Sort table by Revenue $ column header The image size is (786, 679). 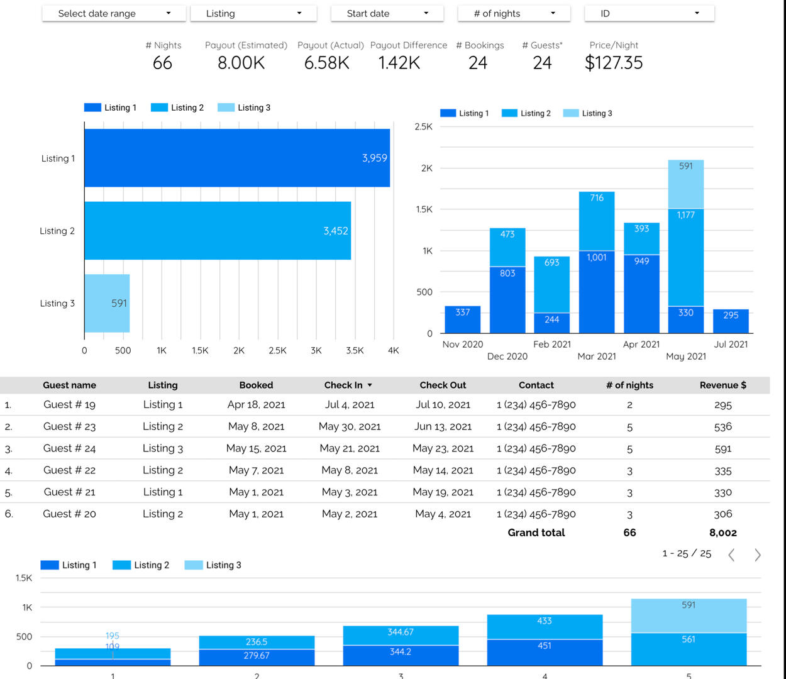tap(722, 385)
